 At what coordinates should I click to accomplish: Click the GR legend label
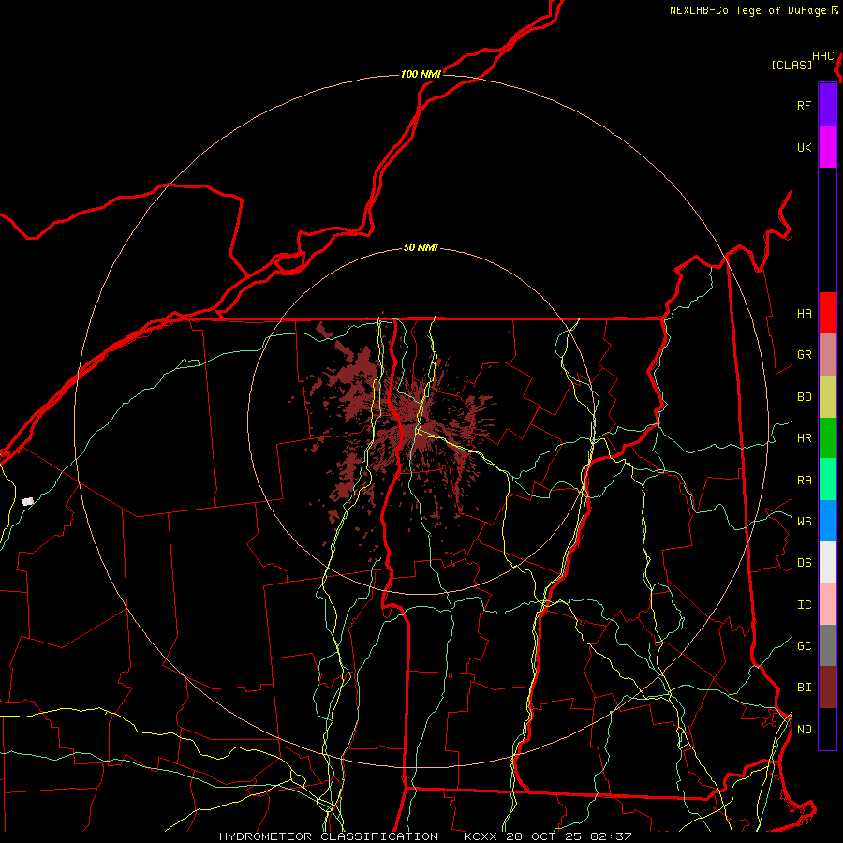click(804, 355)
